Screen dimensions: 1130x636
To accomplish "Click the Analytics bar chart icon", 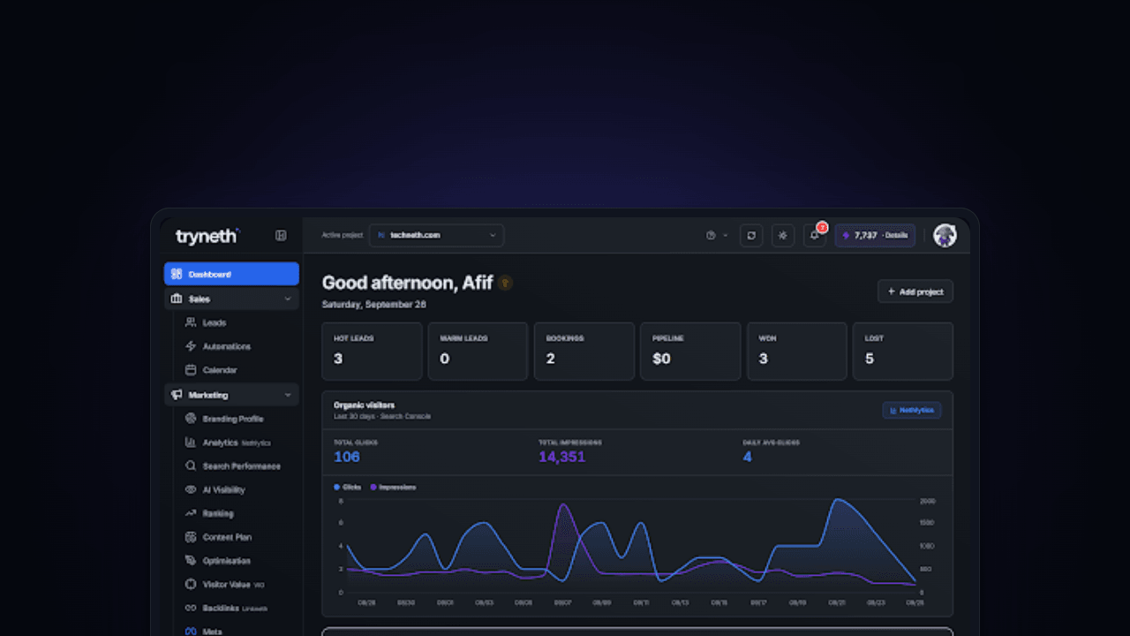I will [x=191, y=443].
